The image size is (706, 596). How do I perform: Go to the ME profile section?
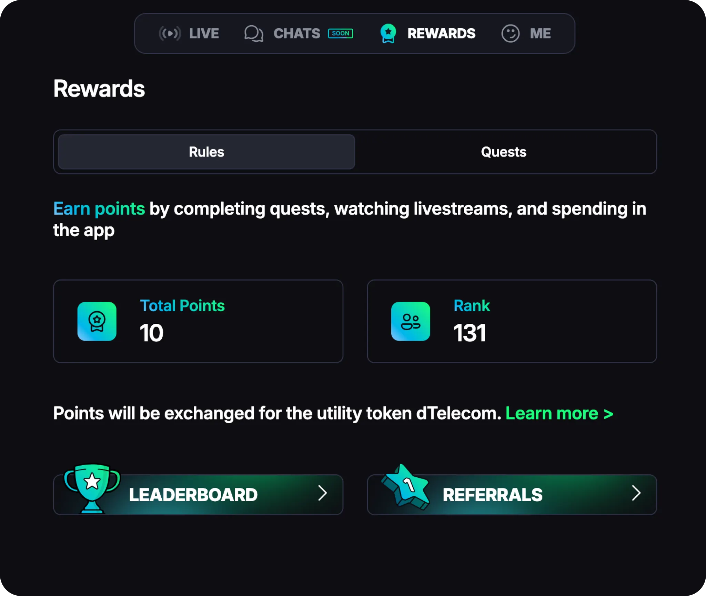point(540,33)
